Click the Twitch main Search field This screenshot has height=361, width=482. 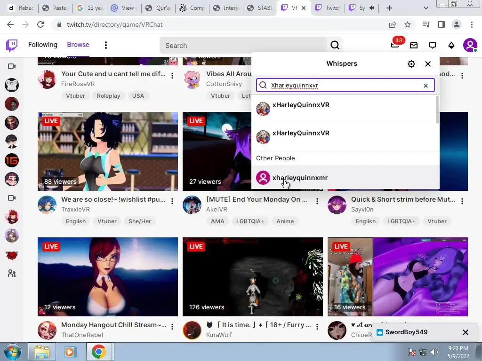(x=243, y=46)
